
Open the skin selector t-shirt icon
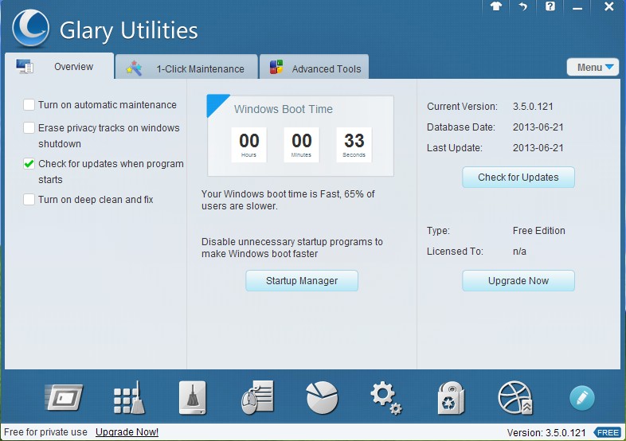click(495, 6)
